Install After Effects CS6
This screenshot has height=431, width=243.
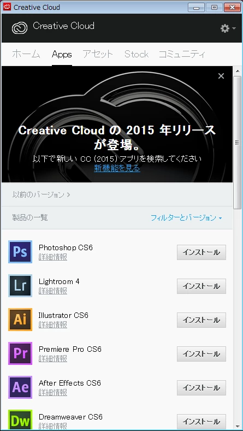click(201, 388)
